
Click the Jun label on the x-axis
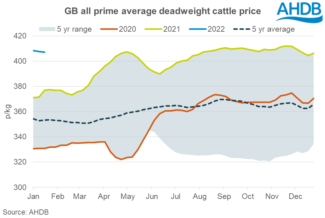151,196
